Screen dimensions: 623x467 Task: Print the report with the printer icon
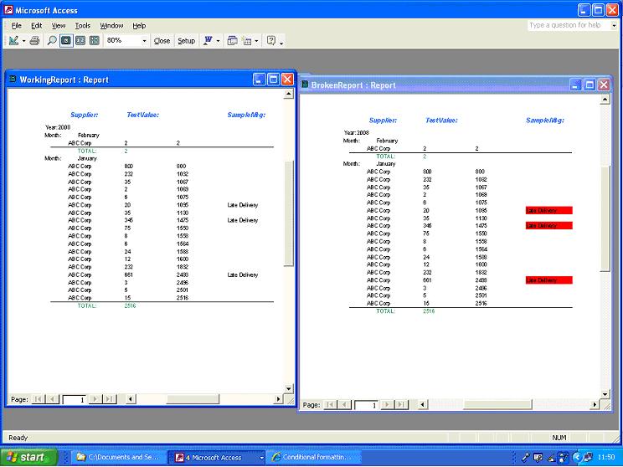coord(35,40)
